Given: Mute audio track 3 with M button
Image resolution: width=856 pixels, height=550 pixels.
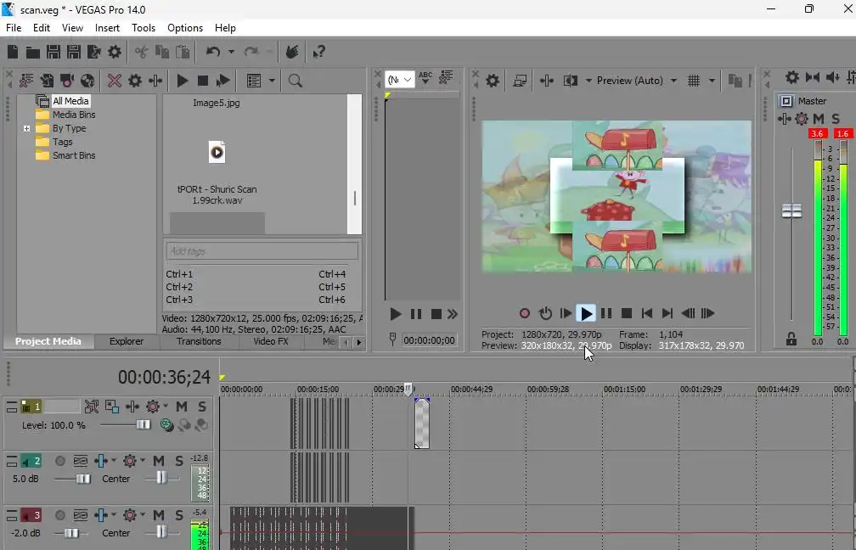Looking at the screenshot, I should (158, 515).
